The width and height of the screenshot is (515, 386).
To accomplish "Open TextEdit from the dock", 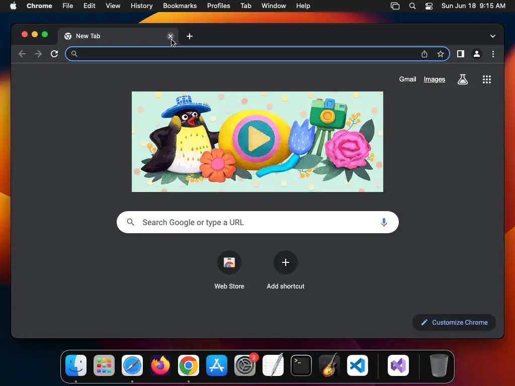I will coord(273,365).
